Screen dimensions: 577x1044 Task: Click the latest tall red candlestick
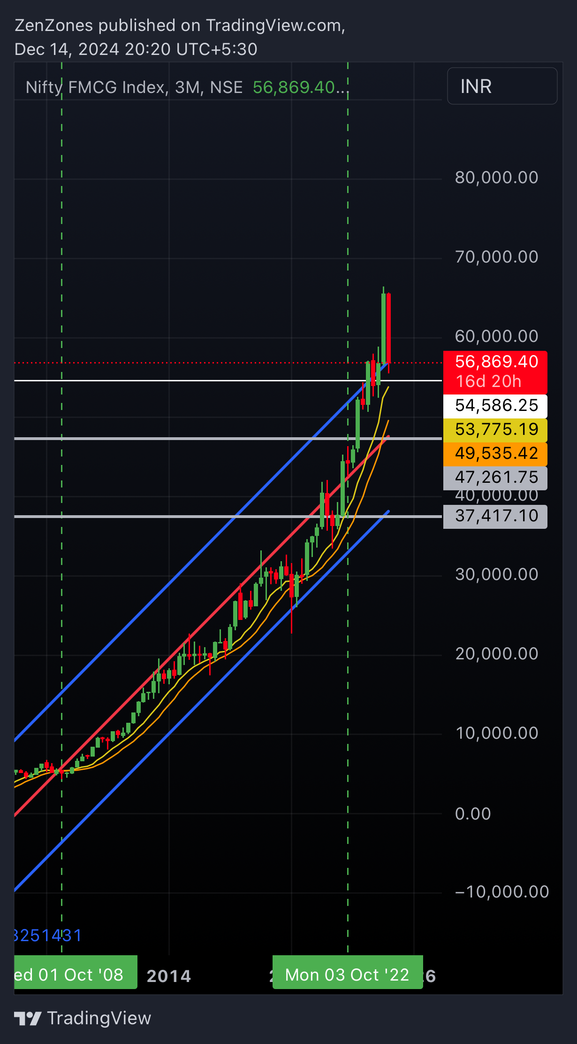(389, 328)
